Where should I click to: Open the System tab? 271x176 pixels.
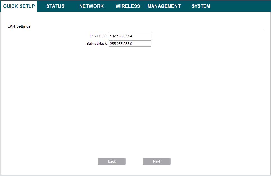coord(201,6)
